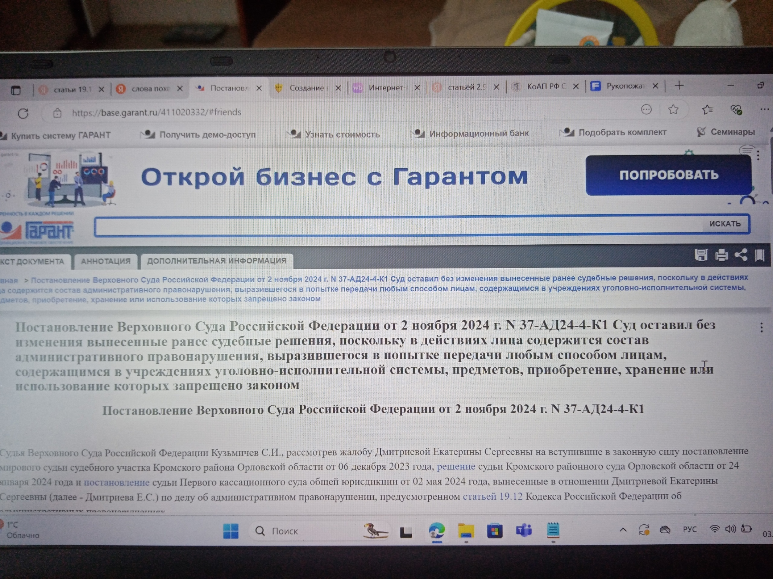Click the print document icon

point(721,255)
